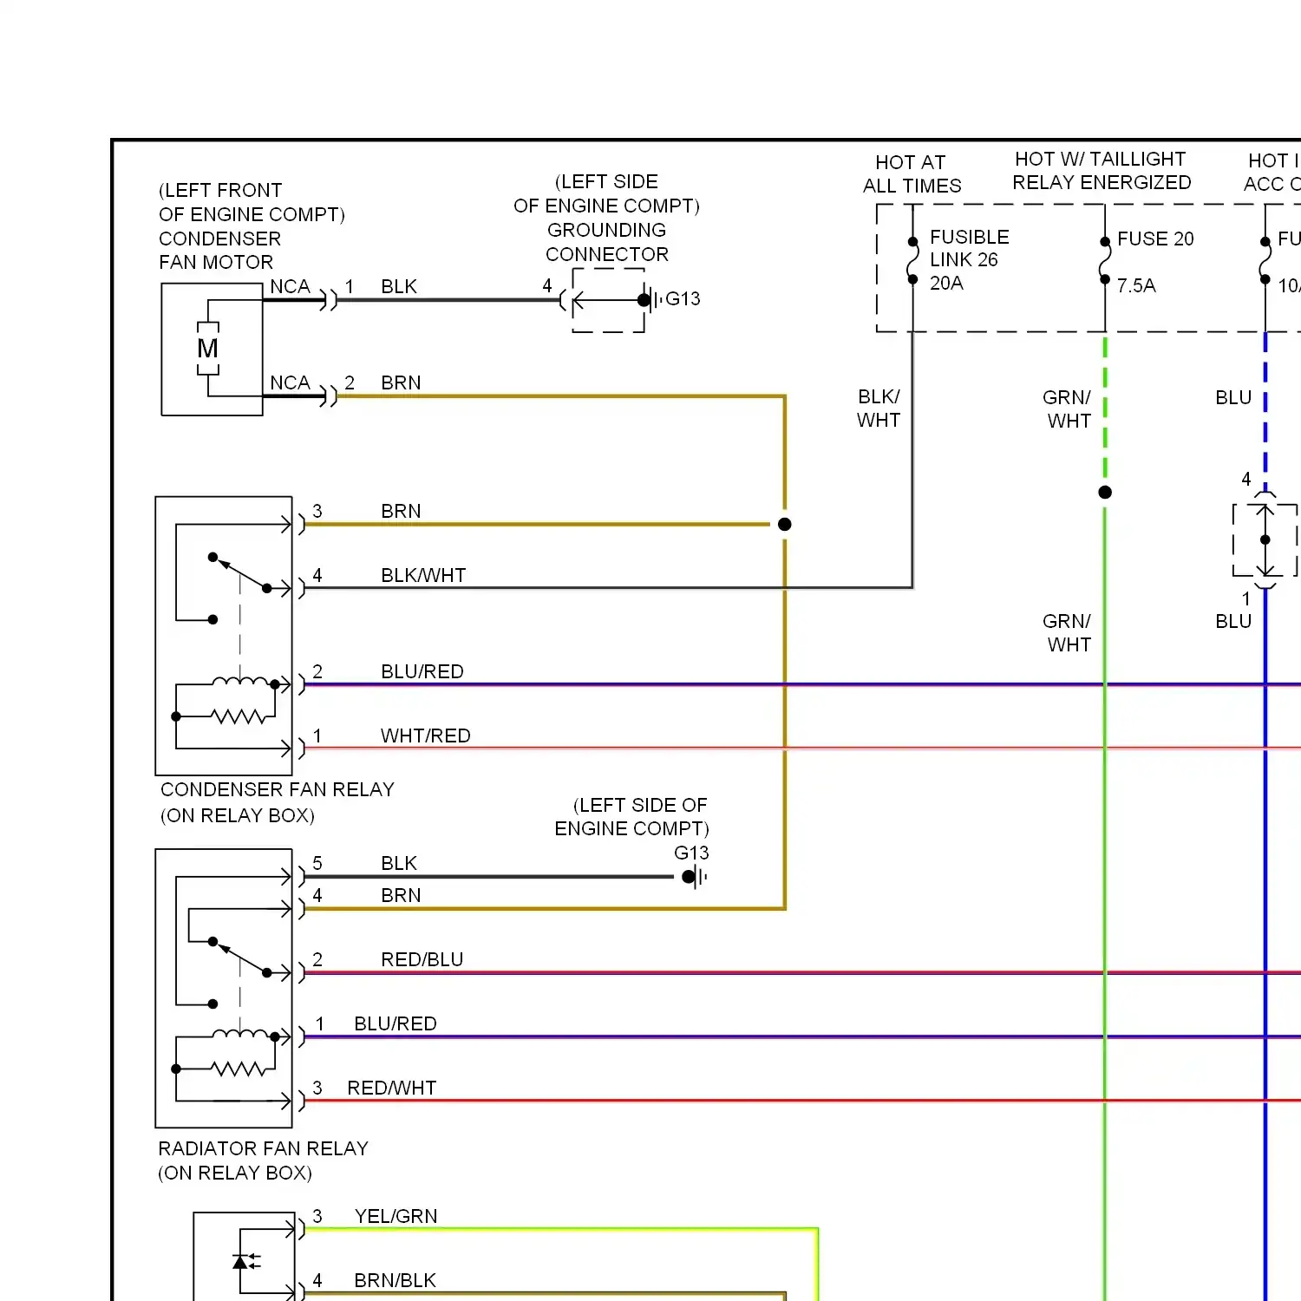Click the BRN label at radiator relay pin 4

pos(401,895)
